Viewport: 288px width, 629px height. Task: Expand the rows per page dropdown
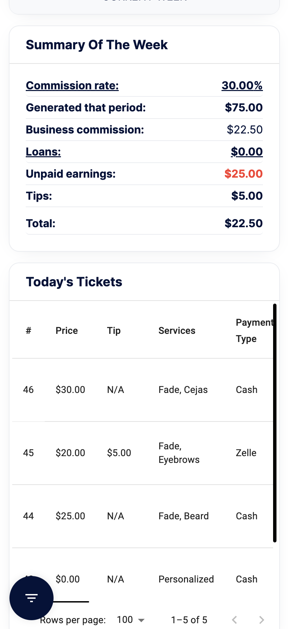click(131, 620)
